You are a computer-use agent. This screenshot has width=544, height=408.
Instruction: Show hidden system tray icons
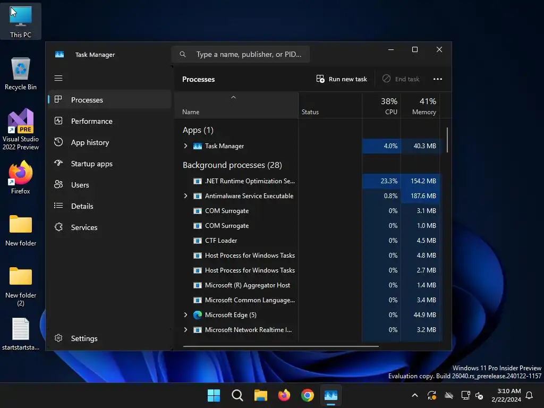415,395
